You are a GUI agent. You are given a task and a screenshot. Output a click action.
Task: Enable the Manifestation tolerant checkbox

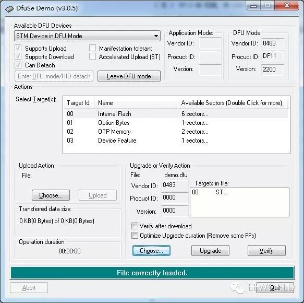[x=92, y=48]
